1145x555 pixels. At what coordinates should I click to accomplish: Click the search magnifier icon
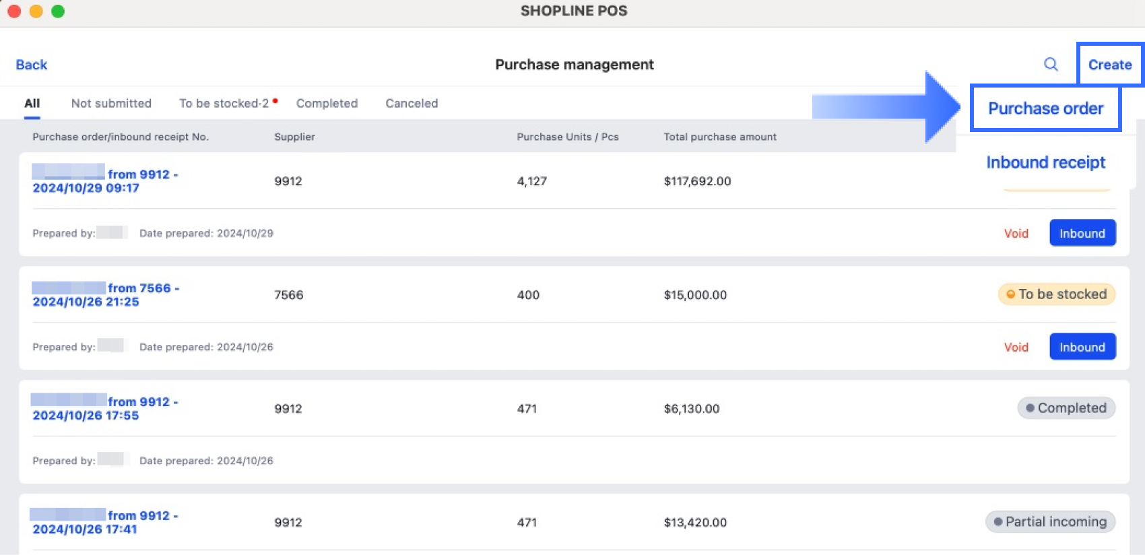coord(1050,65)
